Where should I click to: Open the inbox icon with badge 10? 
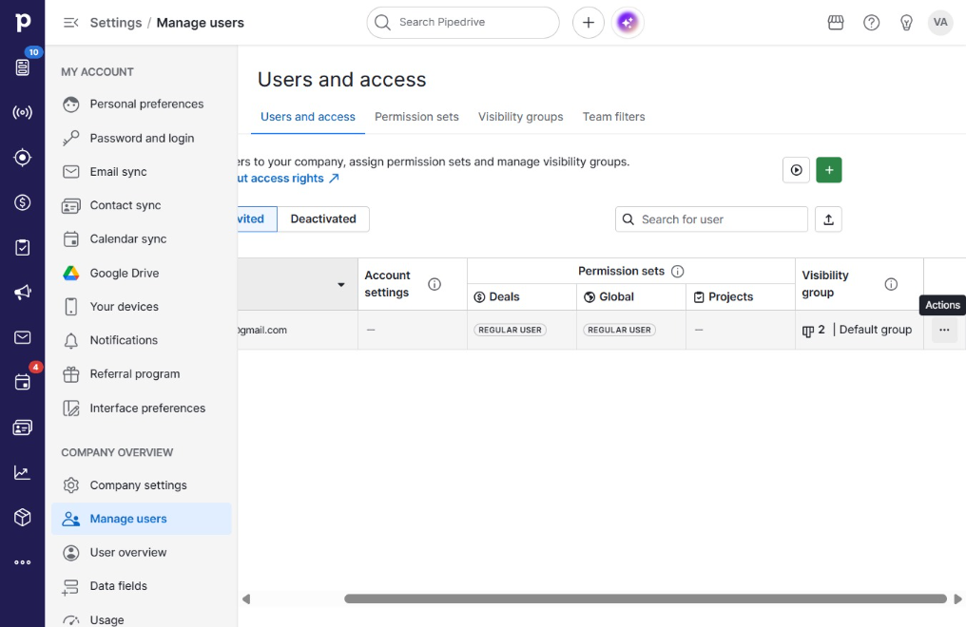coord(22,67)
